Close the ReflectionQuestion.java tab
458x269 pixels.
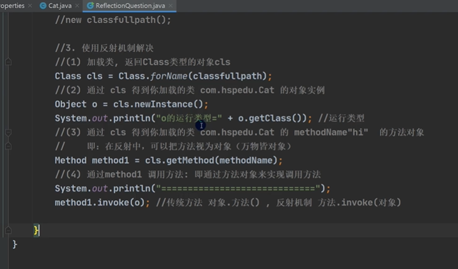pos(171,6)
